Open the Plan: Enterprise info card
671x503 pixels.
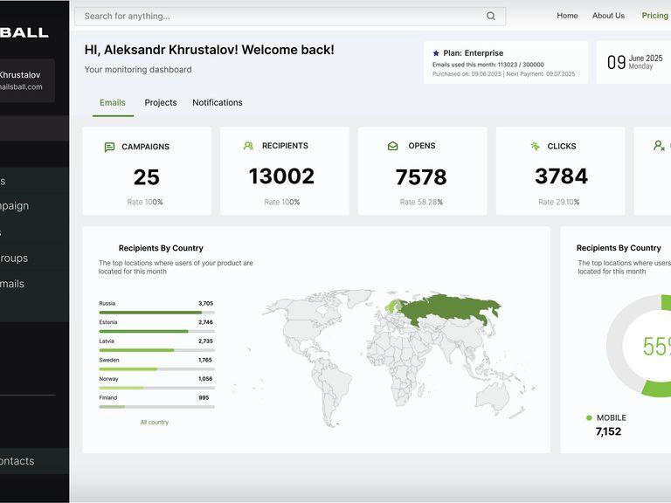506,63
